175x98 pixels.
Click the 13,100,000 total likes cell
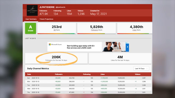click(x=121, y=81)
